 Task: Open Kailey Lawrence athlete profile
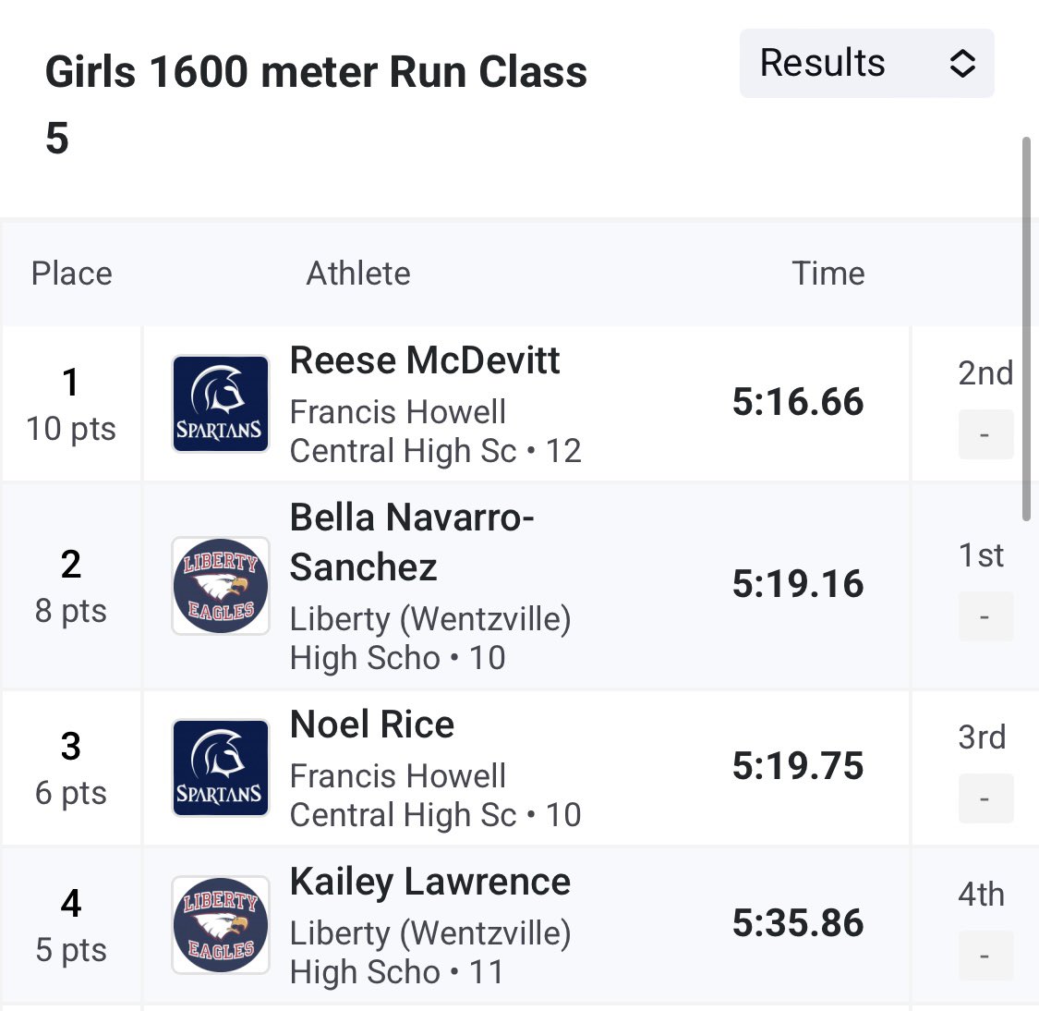tap(430, 882)
